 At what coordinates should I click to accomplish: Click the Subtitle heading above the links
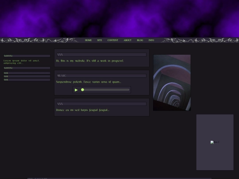coord(27,68)
